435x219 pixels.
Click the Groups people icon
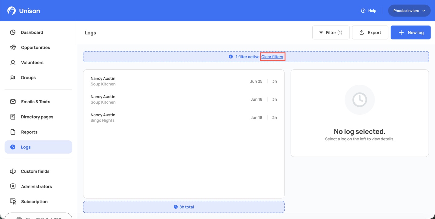(x=13, y=77)
